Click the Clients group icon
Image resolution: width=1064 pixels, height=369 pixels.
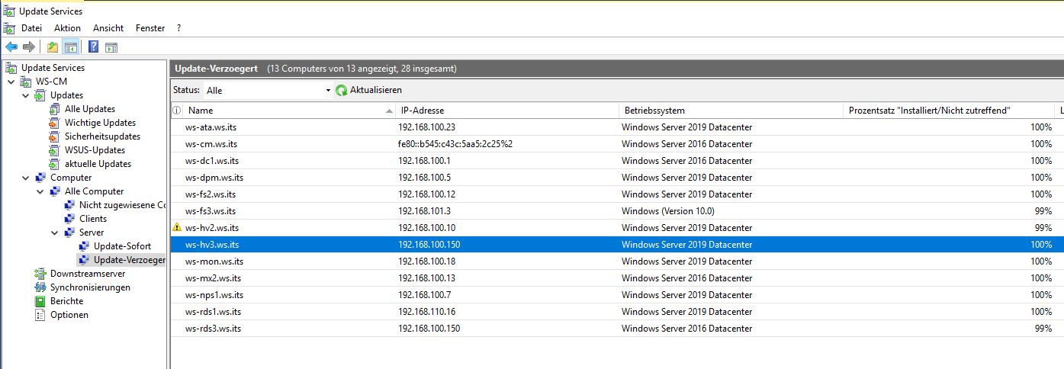coord(69,219)
